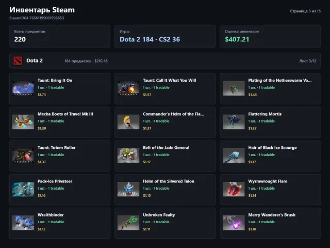Click the Mecha Boots of Travel Mk III title
Image resolution: width=330 pixels, height=248 pixels.
pyautogui.click(x=65, y=114)
